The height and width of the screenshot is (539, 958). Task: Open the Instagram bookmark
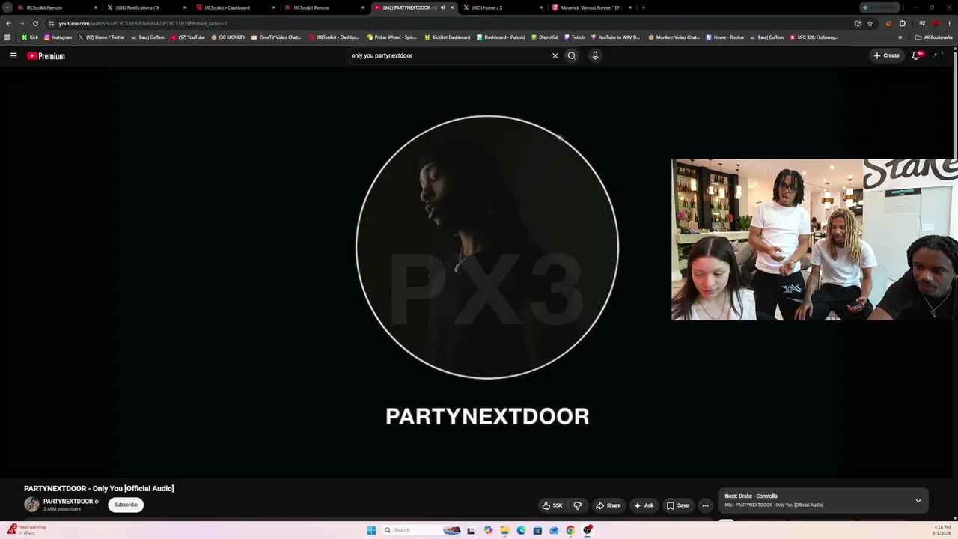pyautogui.click(x=58, y=37)
